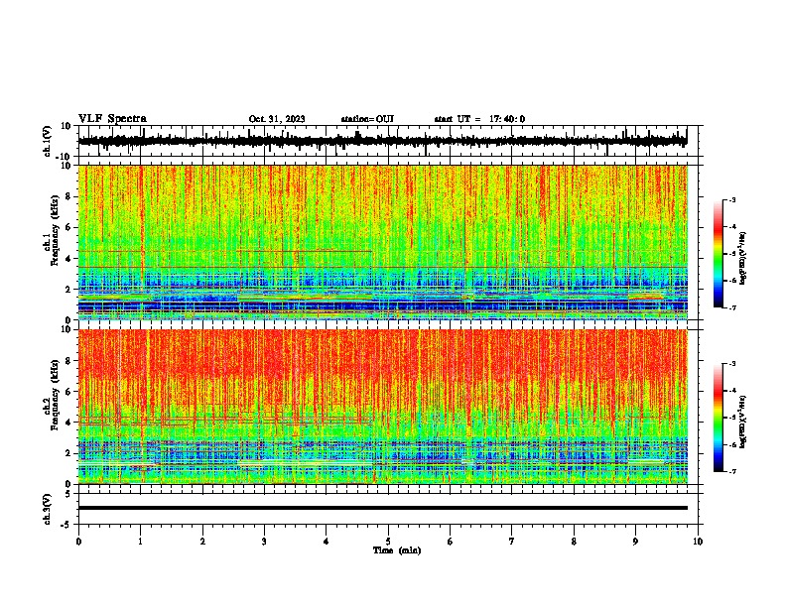Viewport: 786px width, 607px height.
Task: Click the ch.1 voltage waveform trace
Action: coord(382,141)
